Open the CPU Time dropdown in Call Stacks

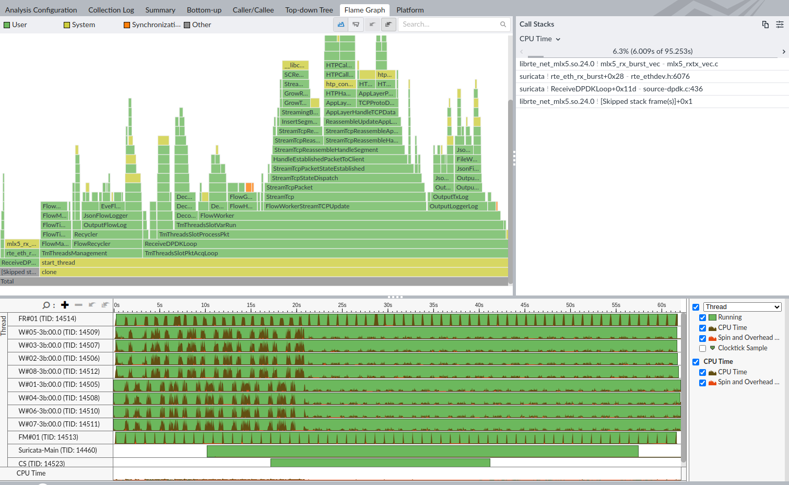538,39
